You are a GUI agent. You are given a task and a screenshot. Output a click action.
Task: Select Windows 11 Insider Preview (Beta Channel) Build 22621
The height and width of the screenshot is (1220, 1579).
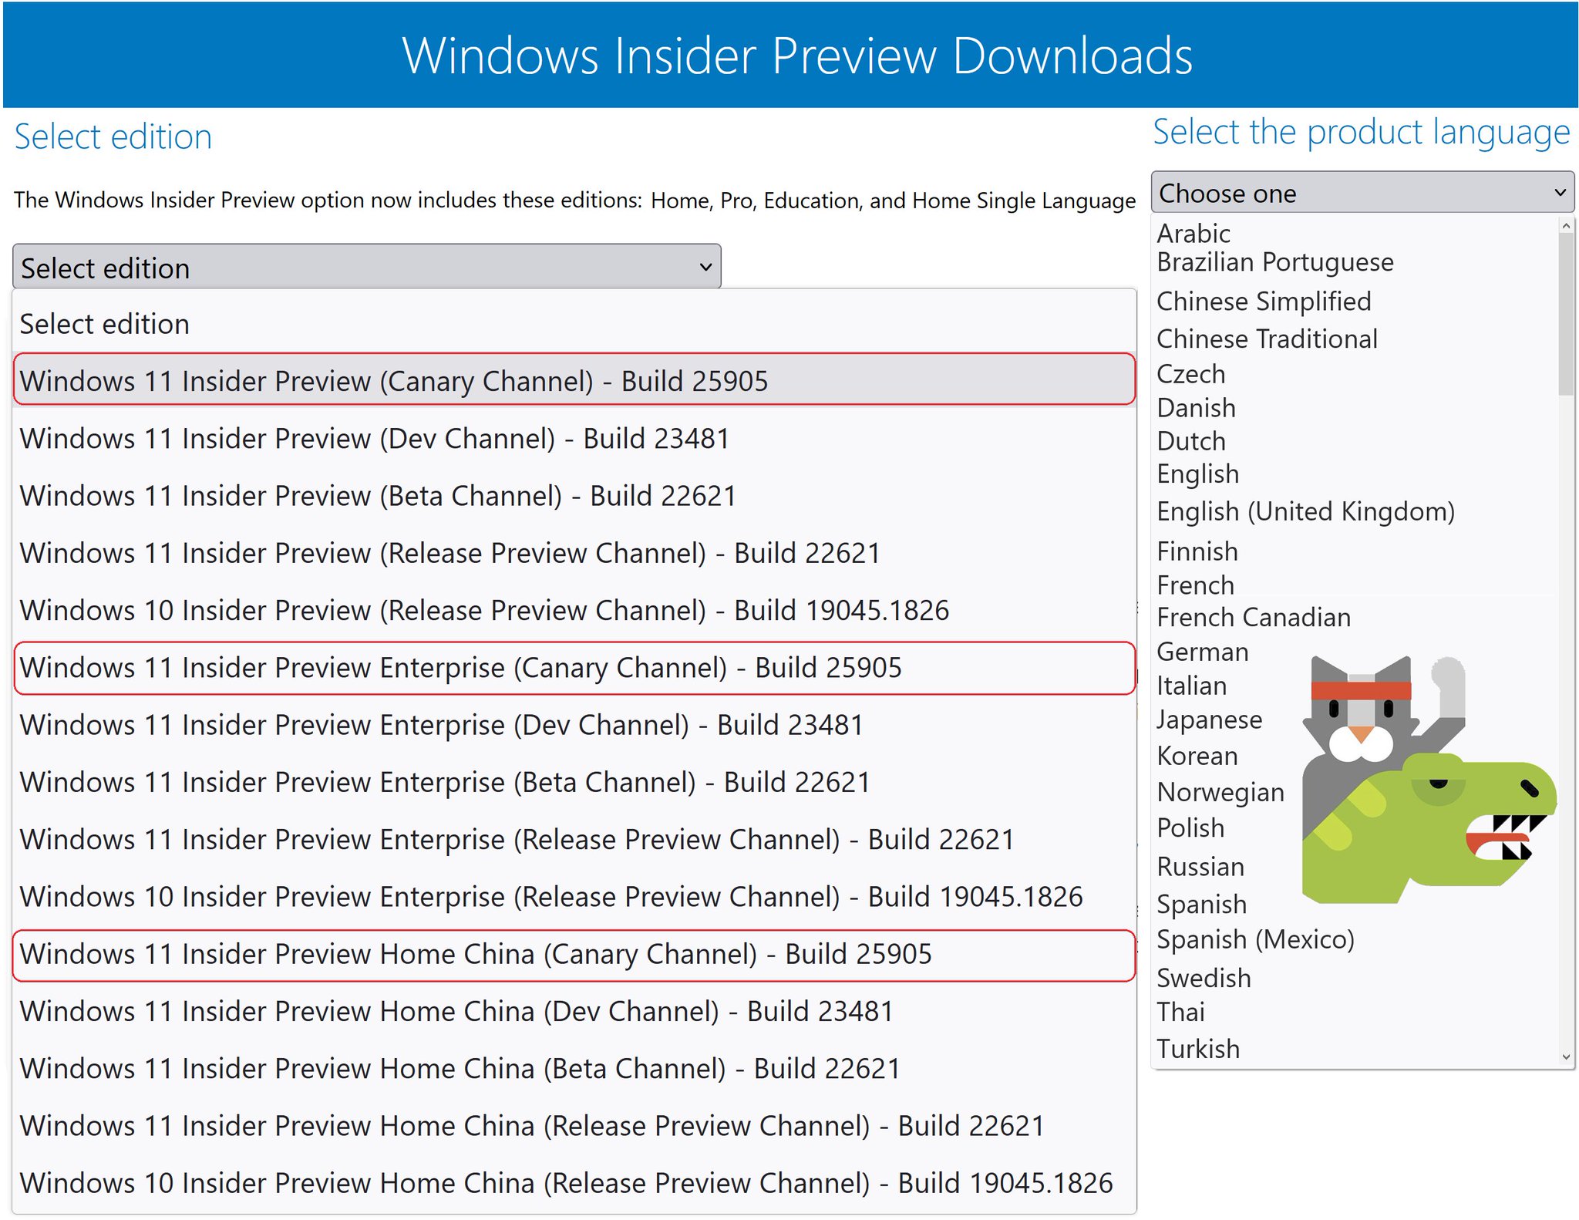(574, 495)
